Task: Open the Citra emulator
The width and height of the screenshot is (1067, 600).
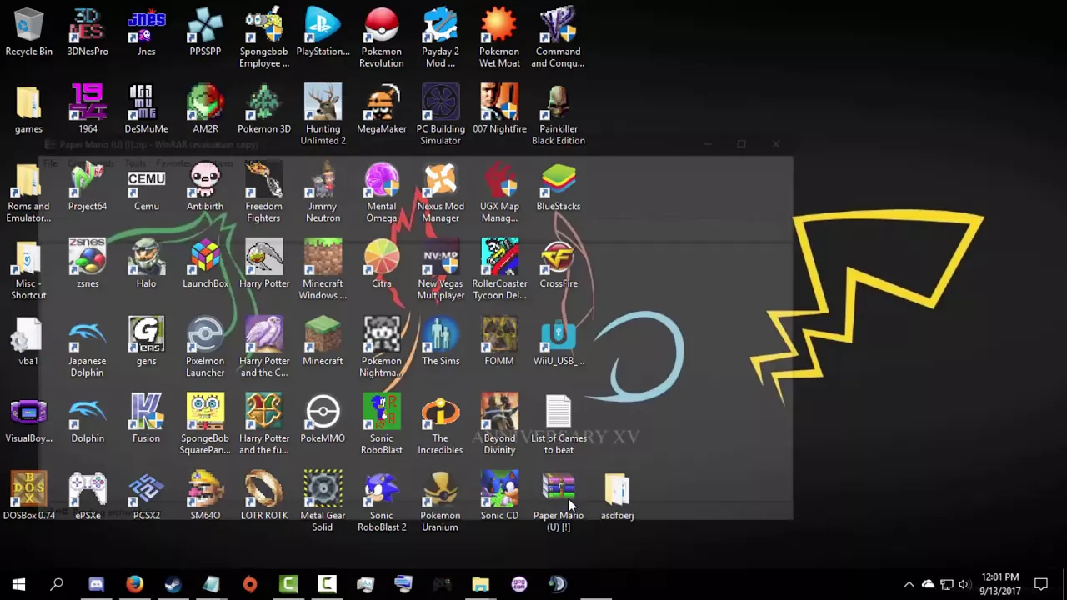Action: click(x=382, y=265)
